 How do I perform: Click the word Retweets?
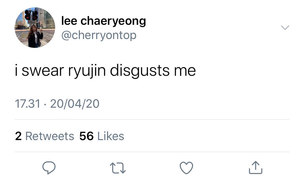[x=50, y=136]
